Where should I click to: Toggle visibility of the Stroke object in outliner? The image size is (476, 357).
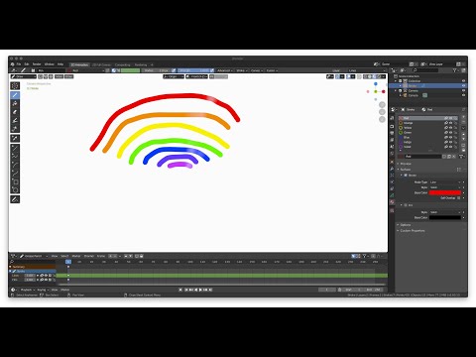pyautogui.click(x=463, y=85)
